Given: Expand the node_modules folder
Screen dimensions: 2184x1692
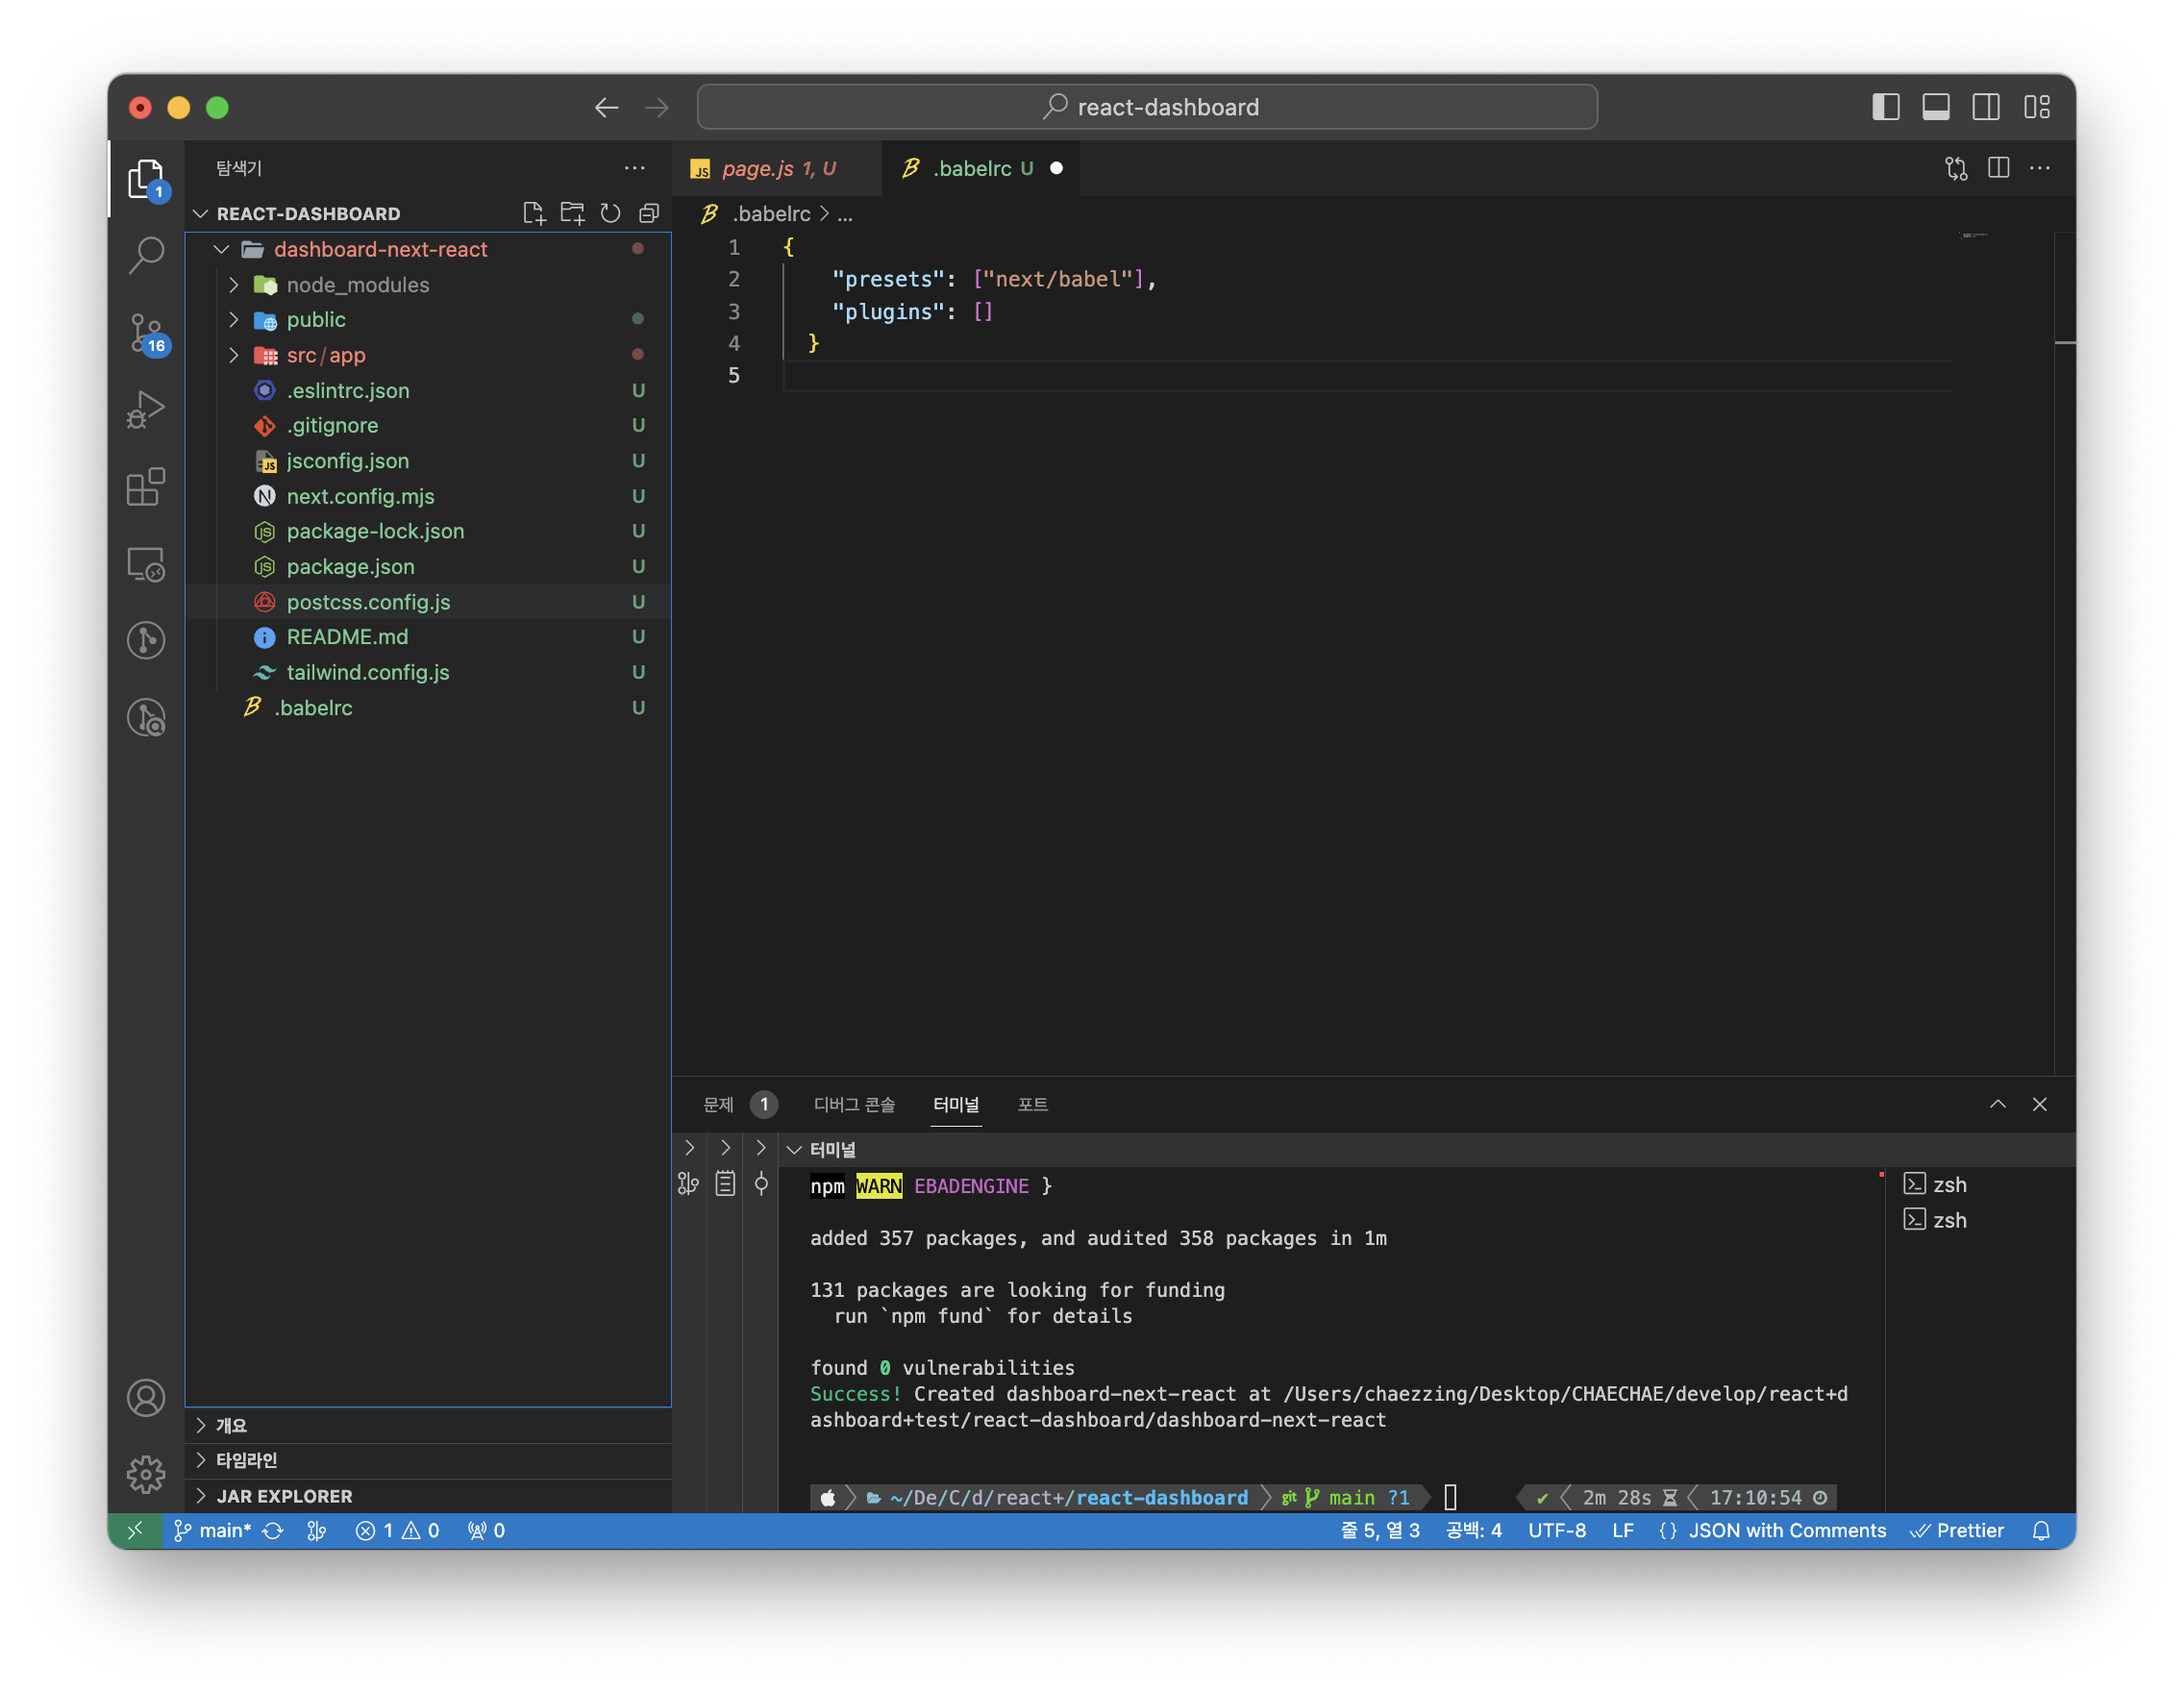Looking at the screenshot, I should (357, 285).
